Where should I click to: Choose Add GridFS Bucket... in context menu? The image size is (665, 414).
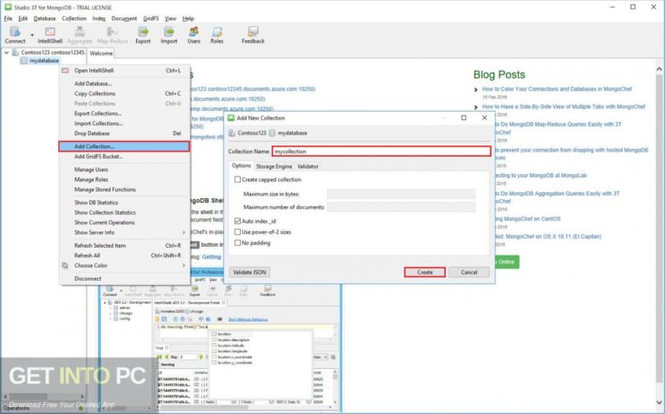pos(125,157)
